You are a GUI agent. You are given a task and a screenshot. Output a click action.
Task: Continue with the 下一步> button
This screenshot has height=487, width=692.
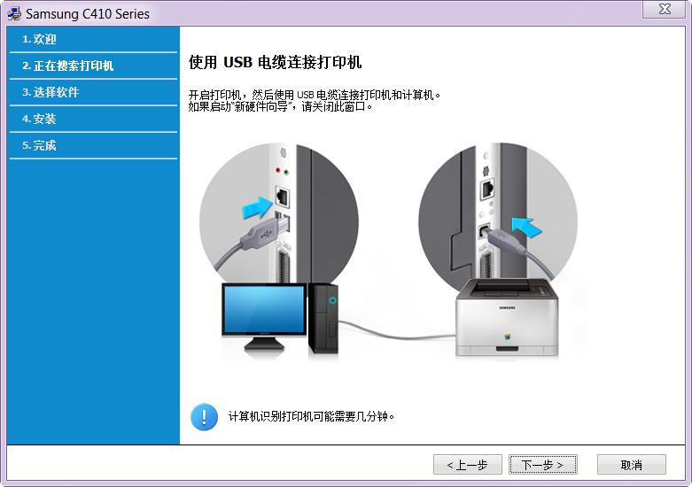[x=543, y=465]
